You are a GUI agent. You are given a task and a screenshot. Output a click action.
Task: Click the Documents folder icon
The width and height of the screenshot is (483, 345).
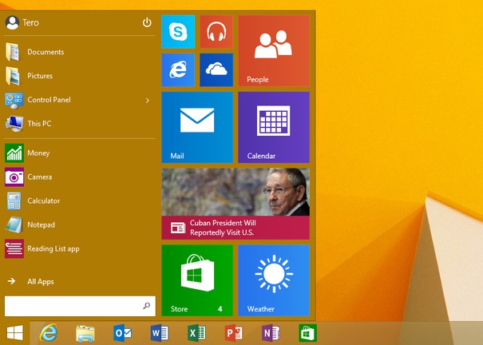click(13, 52)
